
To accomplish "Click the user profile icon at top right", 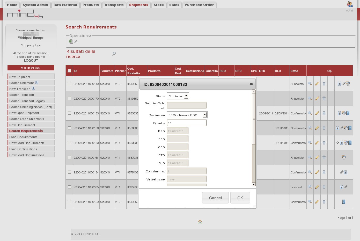I will [350, 4].
